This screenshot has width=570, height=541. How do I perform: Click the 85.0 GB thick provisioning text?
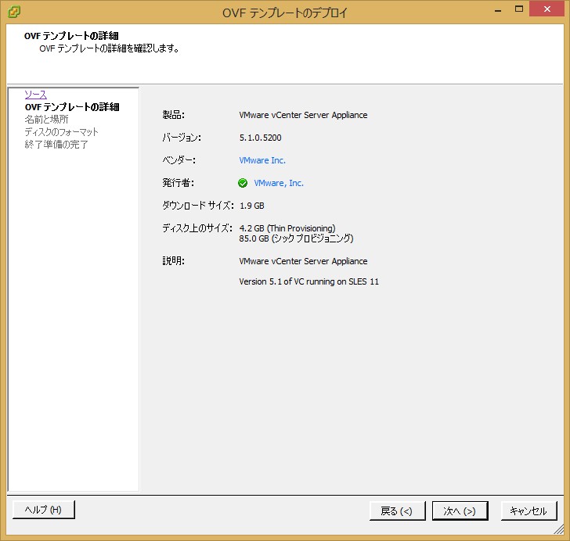[296, 238]
